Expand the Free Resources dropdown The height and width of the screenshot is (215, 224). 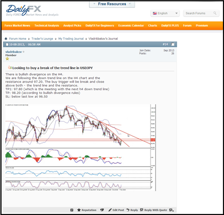[x=112, y=4]
